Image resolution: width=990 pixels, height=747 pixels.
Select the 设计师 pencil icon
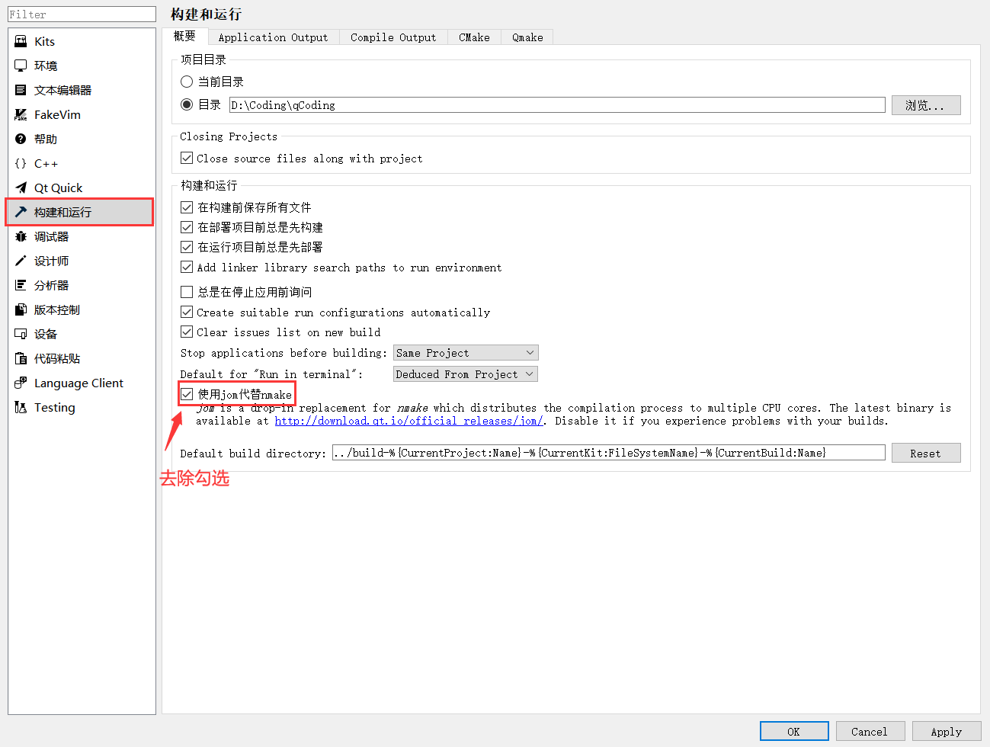coord(21,261)
